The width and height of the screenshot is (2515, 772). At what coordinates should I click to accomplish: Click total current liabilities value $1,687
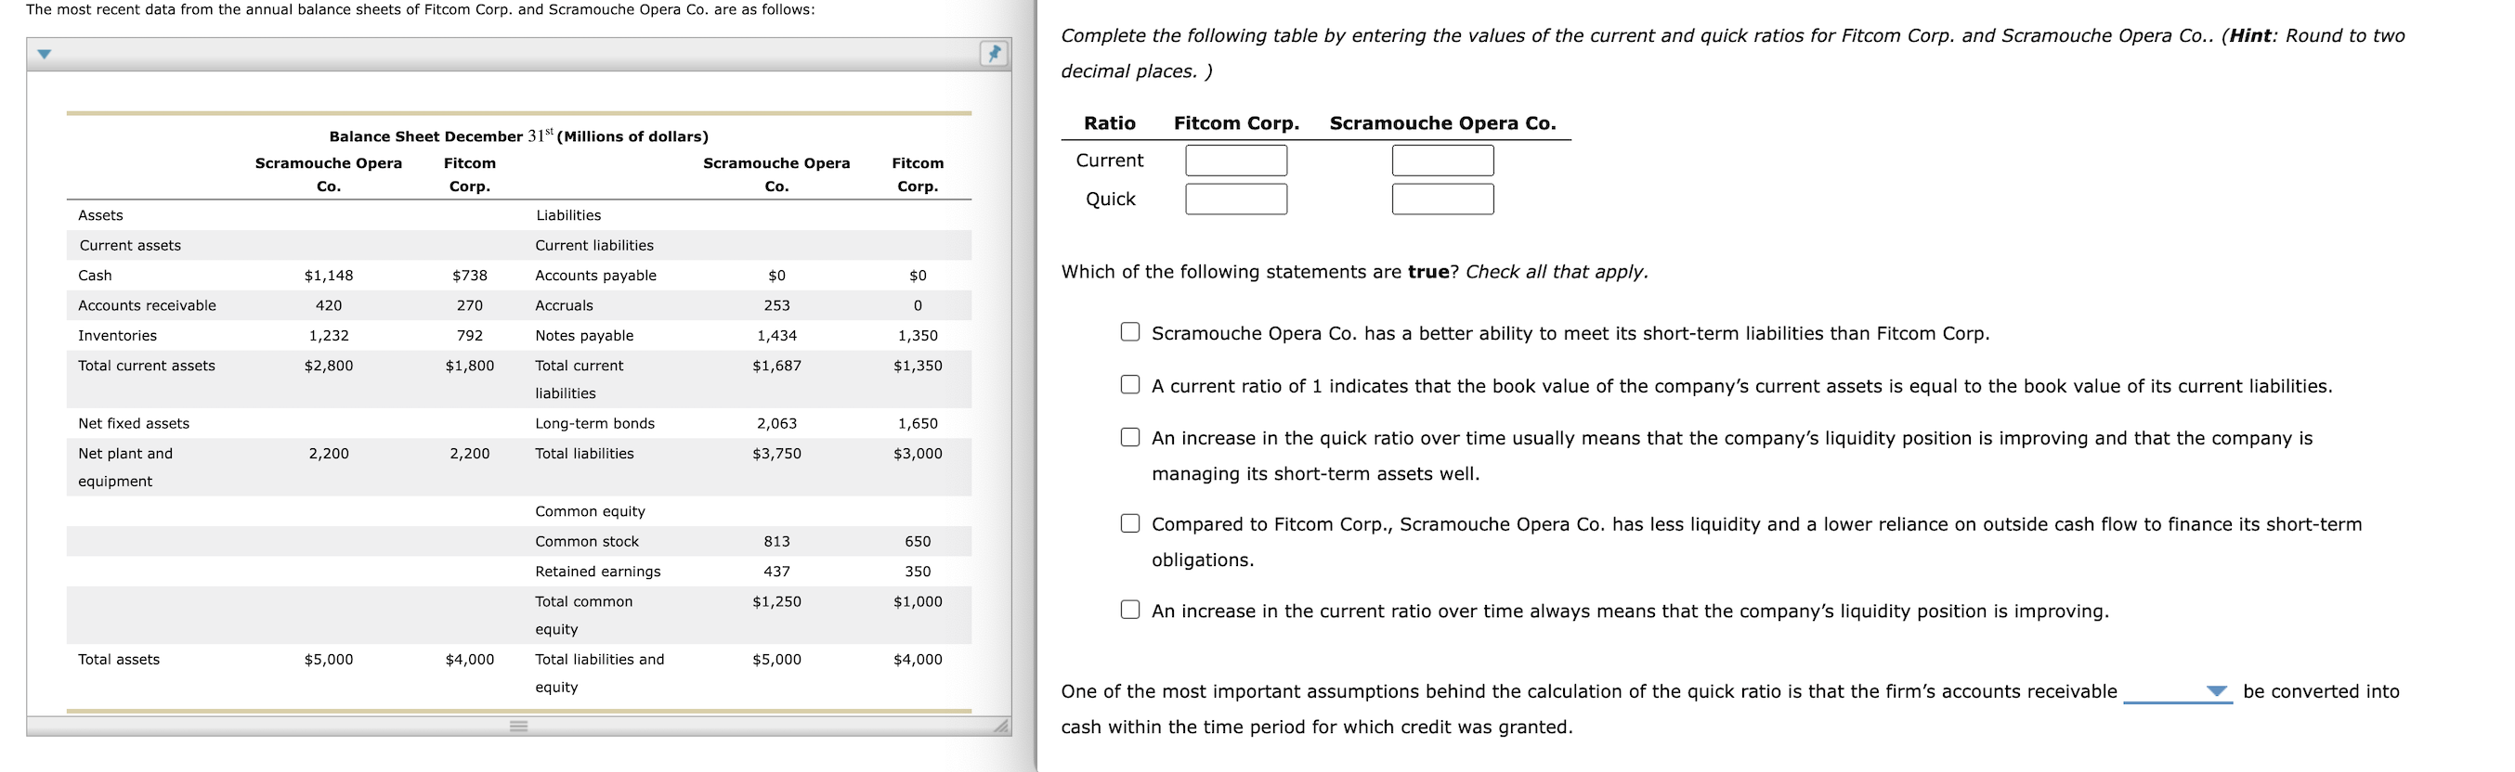tap(777, 366)
